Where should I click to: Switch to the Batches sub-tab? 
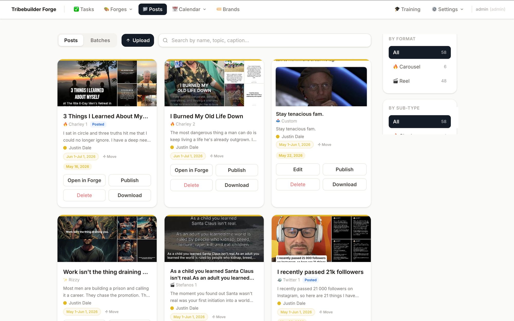[x=100, y=40]
